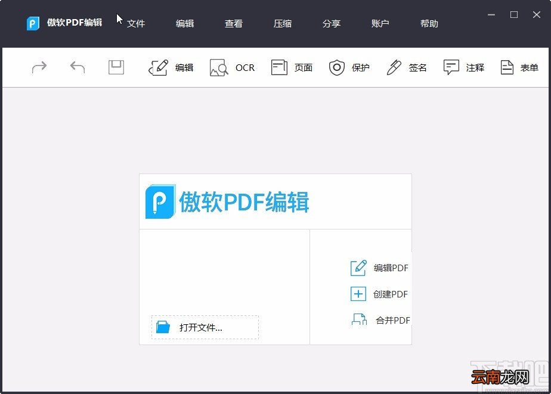The width and height of the screenshot is (551, 394).
Task: Open the 文件 menu
Action: point(136,23)
